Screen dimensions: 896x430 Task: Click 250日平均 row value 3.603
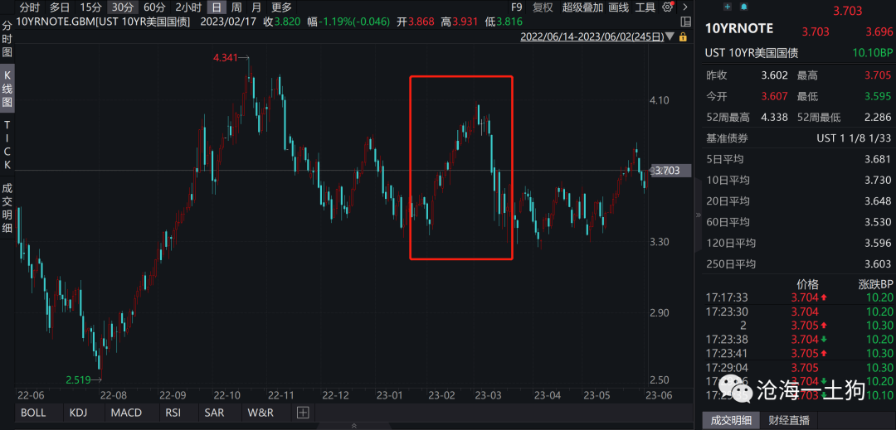tap(878, 264)
